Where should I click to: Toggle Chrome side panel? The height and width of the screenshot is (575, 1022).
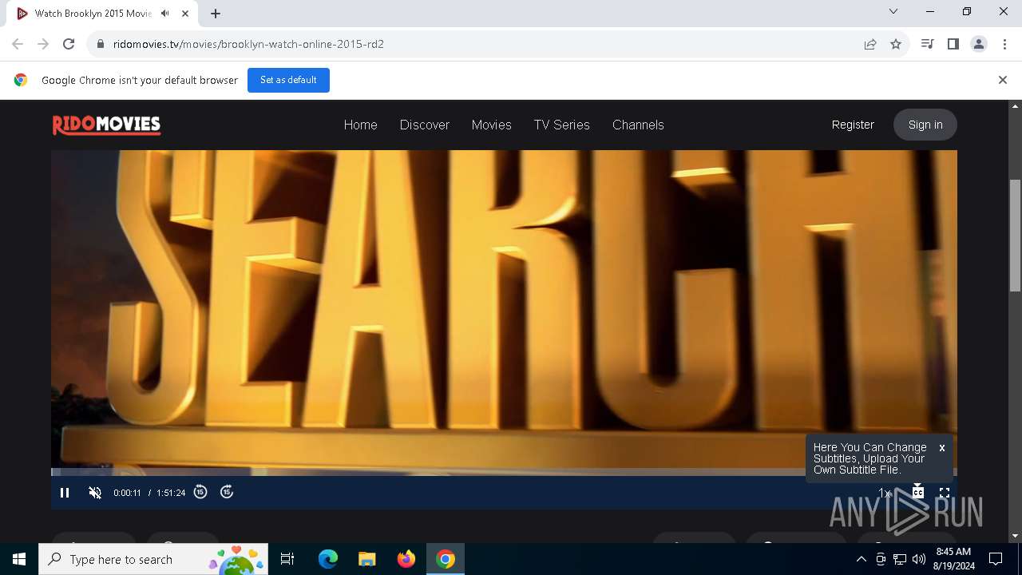coord(953,44)
